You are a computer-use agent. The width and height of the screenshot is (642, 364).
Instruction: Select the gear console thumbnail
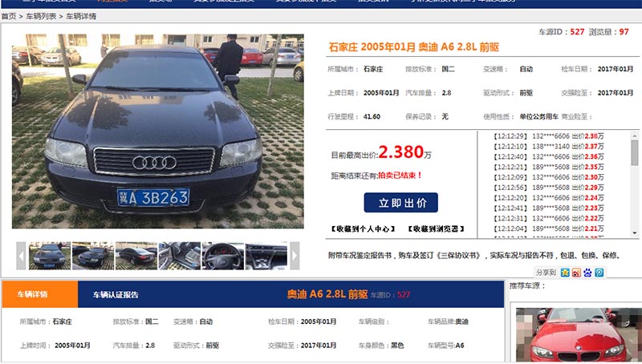click(x=266, y=256)
